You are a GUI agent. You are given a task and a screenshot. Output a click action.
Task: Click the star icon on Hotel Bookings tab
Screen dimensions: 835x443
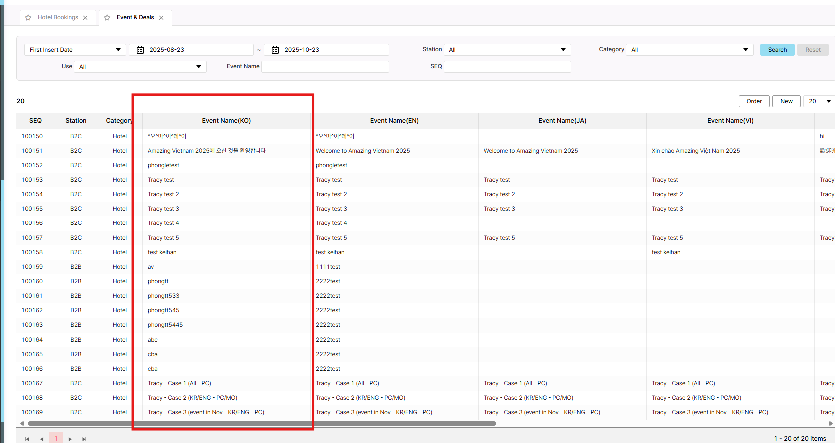[x=28, y=18]
